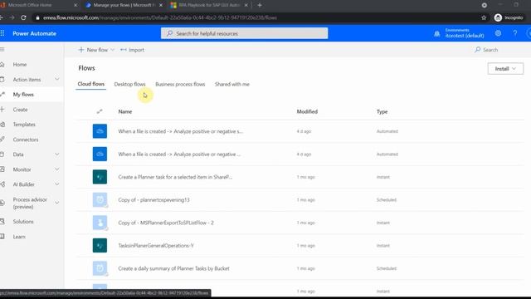Screen dimensions: 531x299
Task: Open the Copy of - plannertospevening13 flow
Action: pyautogui.click(x=153, y=199)
